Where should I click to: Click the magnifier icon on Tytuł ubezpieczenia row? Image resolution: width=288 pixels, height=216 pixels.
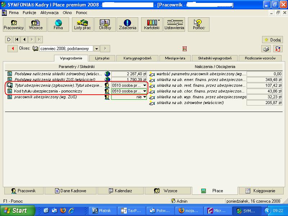[10, 85]
